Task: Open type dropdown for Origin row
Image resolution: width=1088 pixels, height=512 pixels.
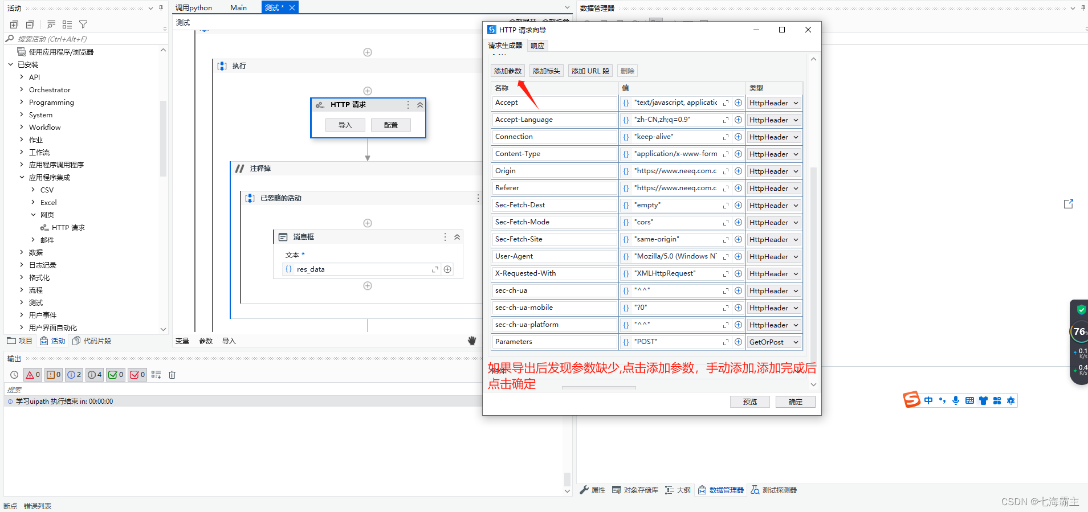Action: pos(774,171)
